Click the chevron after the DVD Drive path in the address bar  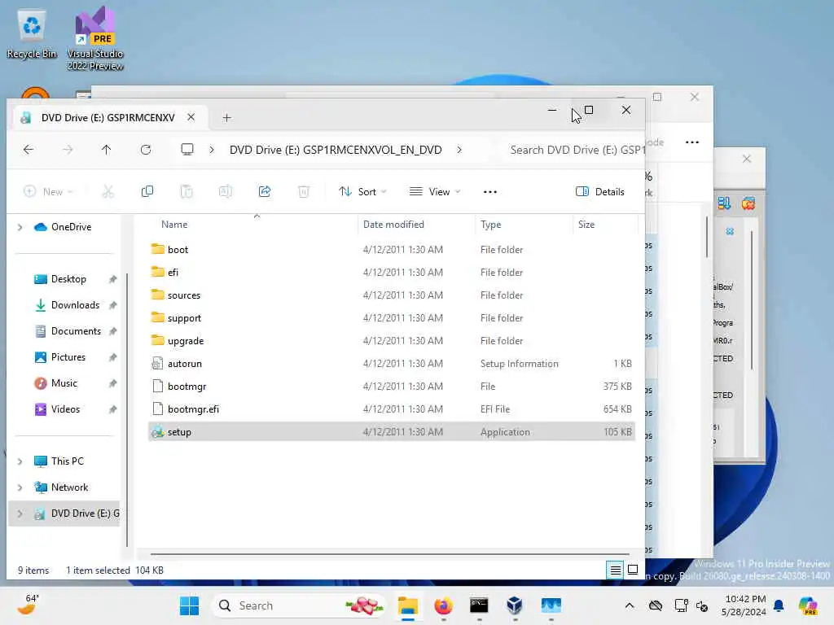click(x=459, y=150)
